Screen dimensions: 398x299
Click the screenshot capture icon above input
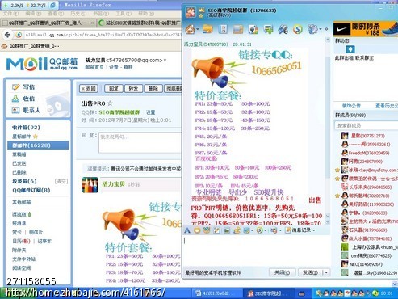(x=246, y=230)
